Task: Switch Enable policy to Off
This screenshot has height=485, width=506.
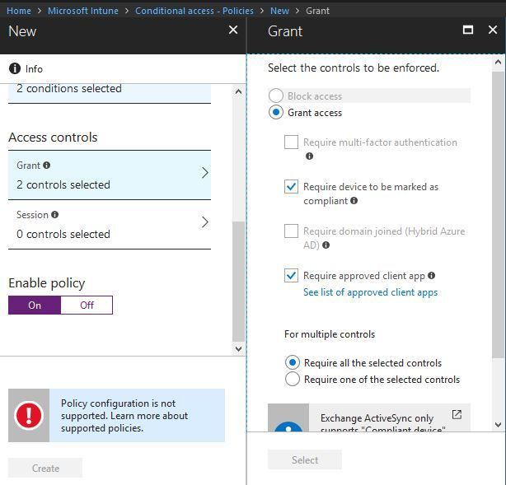Action: (x=87, y=305)
